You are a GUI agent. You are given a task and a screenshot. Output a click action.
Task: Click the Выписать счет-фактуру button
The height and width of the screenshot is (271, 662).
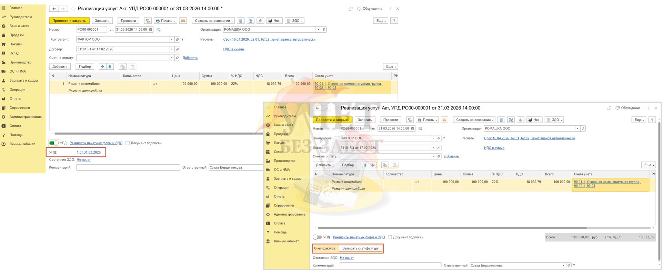click(360, 248)
